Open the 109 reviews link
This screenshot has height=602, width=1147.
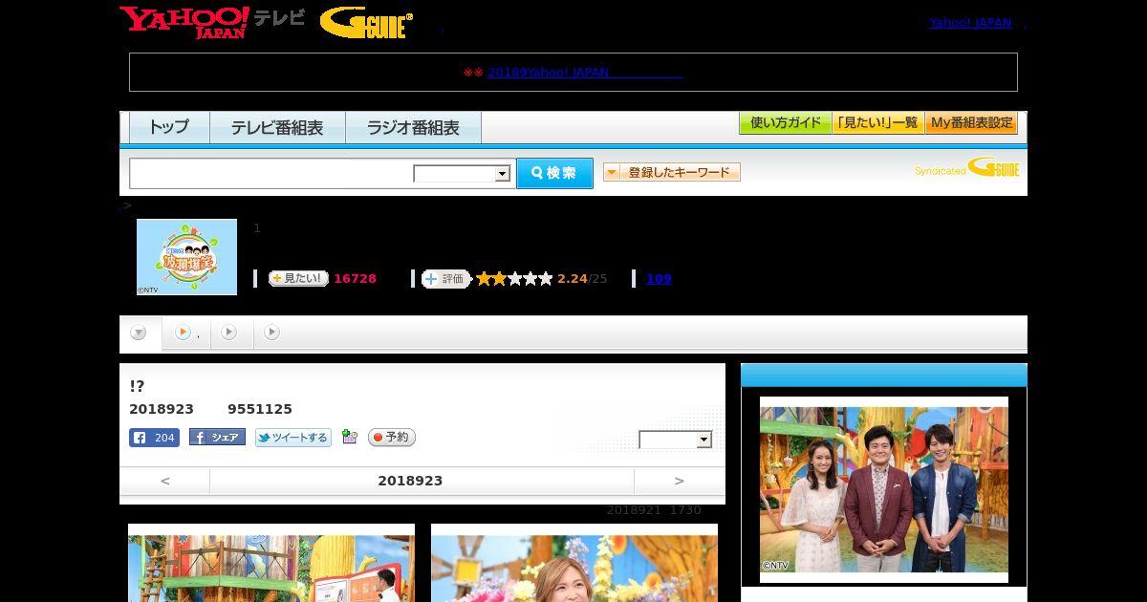(659, 279)
